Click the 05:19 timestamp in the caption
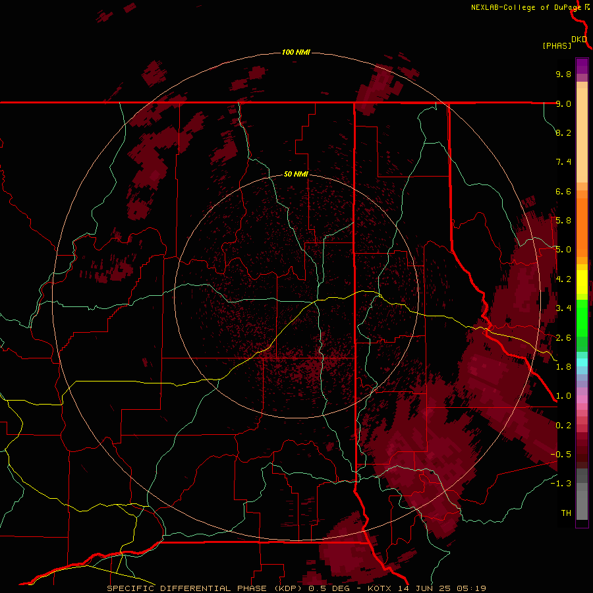 point(471,588)
